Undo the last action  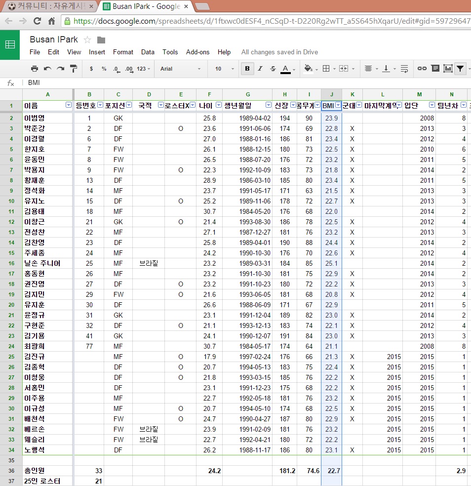pyautogui.click(x=47, y=69)
